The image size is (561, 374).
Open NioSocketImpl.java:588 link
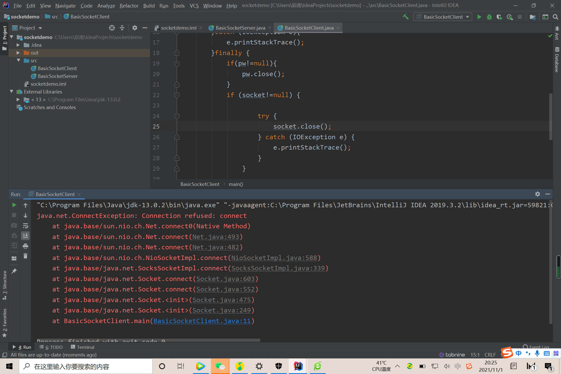tap(274, 258)
